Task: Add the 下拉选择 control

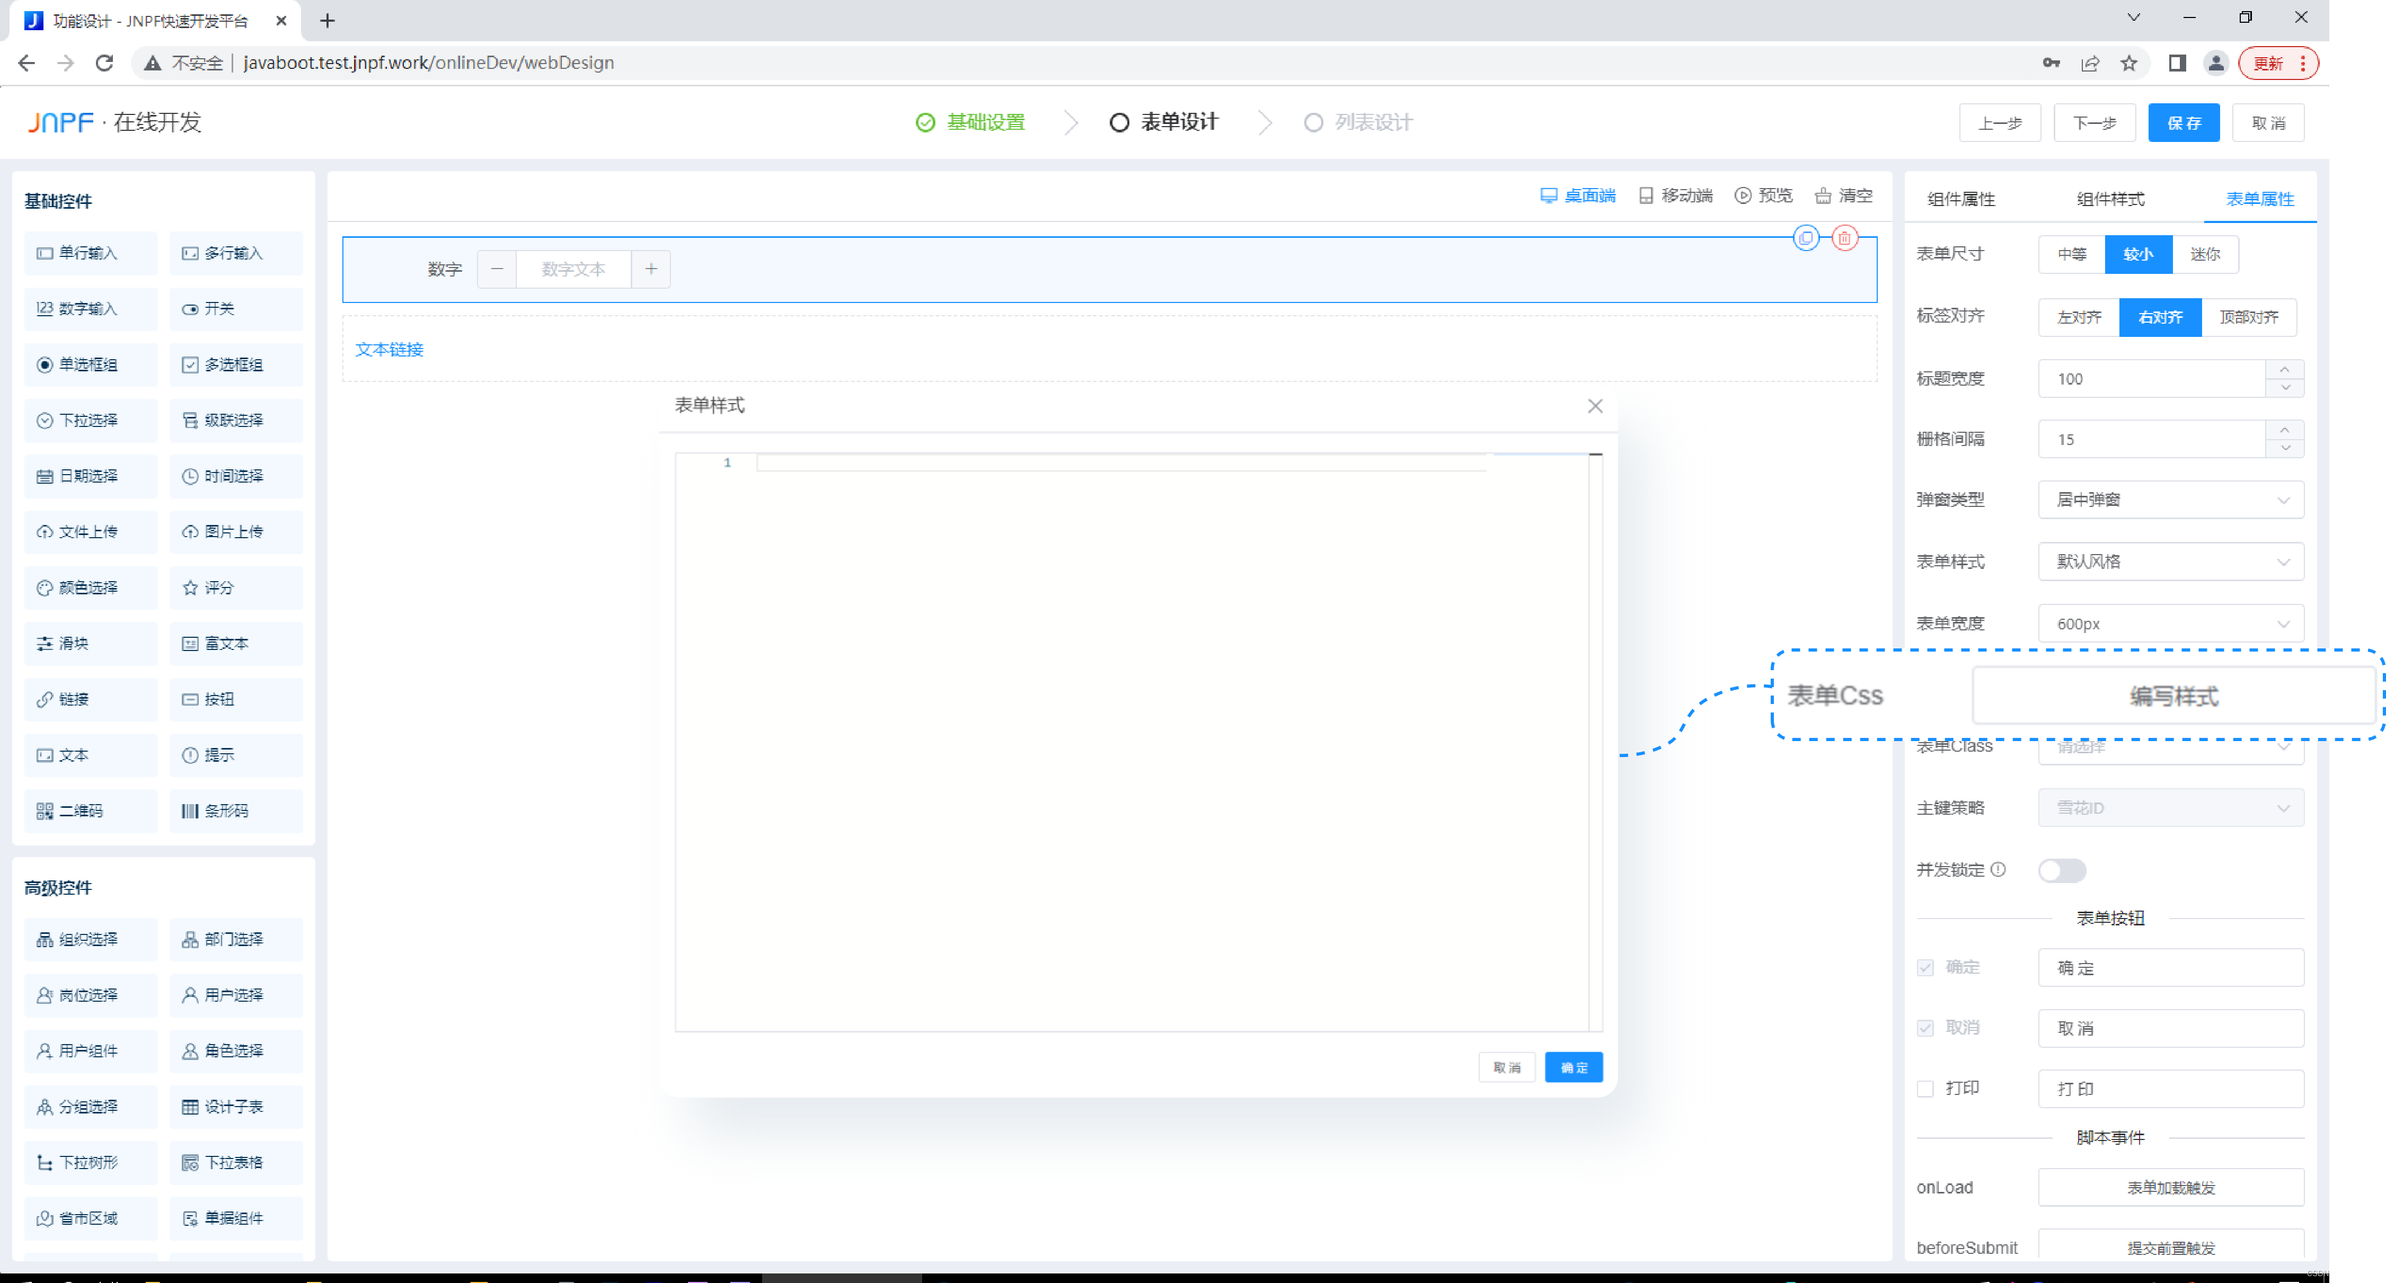Action: point(91,420)
